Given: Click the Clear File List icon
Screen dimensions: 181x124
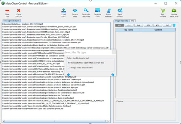Looking at the screenshot, I should 19,10.
